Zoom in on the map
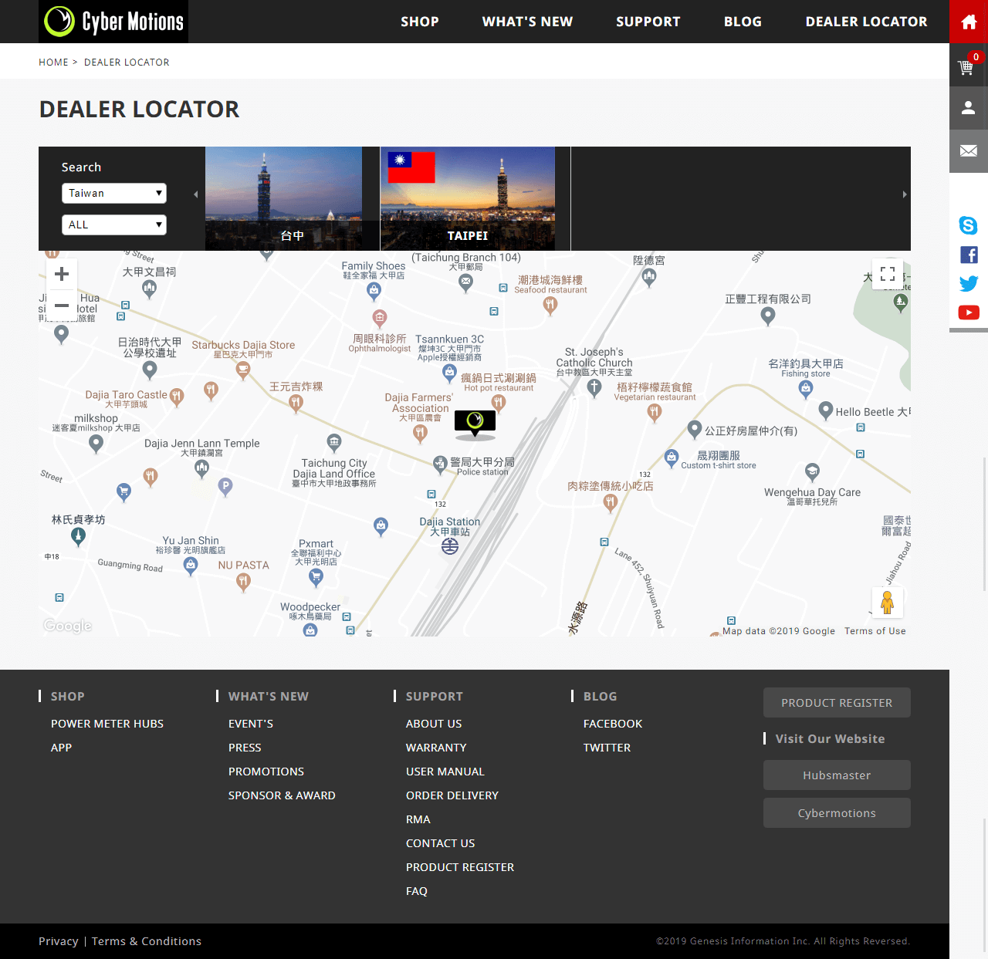This screenshot has height=959, width=988. [x=62, y=274]
